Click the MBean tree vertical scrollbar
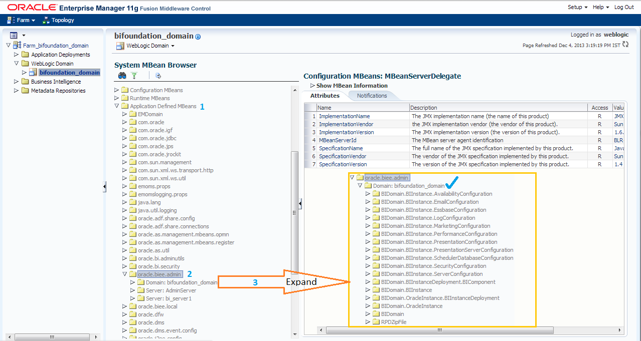This screenshot has width=641, height=341. [x=295, y=213]
